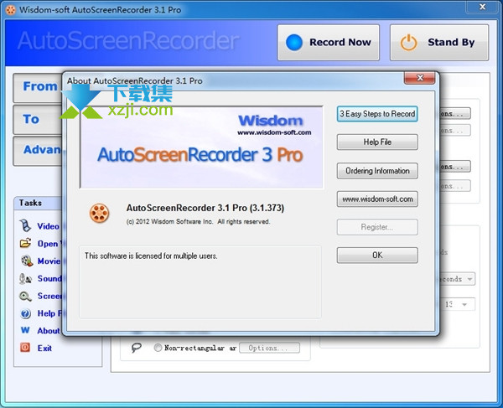Viewport: 503px width, 408px height.
Task: Select the Non-rectangular area radio button
Action: coord(158,348)
